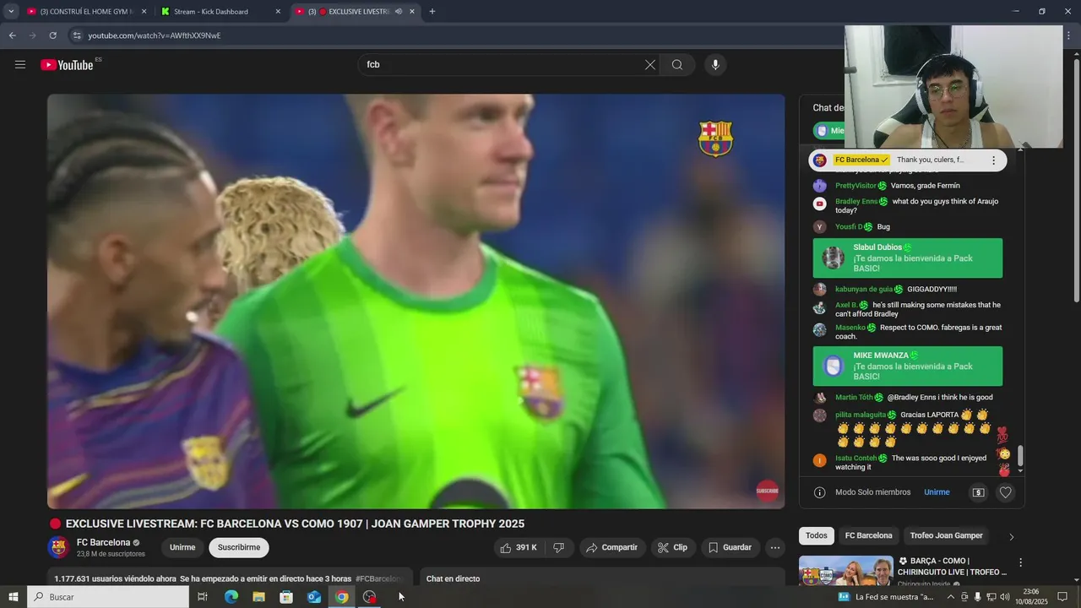Click the Chat en directo section header
Screen dimensions: 1081x608
453,579
